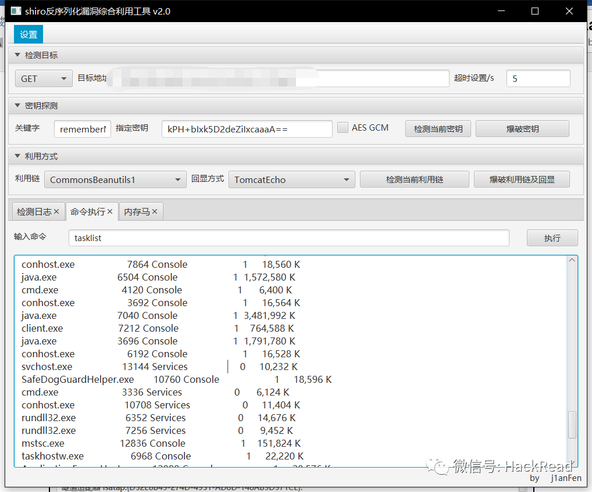Click the application icon in title bar
Screen dimensions: 592x492
(16, 11)
